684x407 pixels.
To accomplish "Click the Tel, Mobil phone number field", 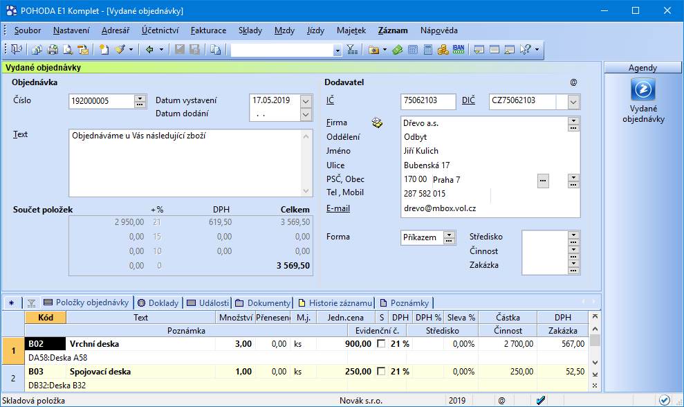I will coord(447,194).
